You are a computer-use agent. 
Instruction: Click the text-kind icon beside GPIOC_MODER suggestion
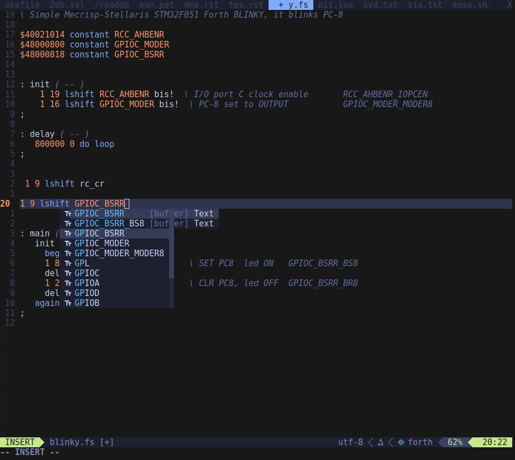[x=68, y=244]
